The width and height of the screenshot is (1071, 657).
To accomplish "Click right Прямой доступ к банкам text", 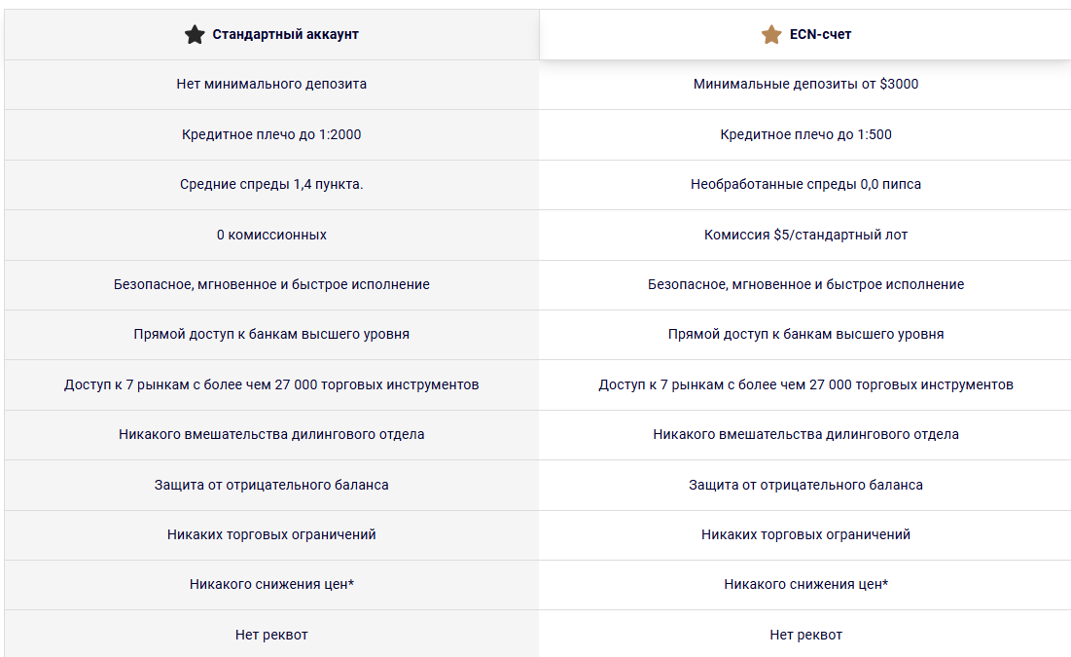I will (806, 334).
